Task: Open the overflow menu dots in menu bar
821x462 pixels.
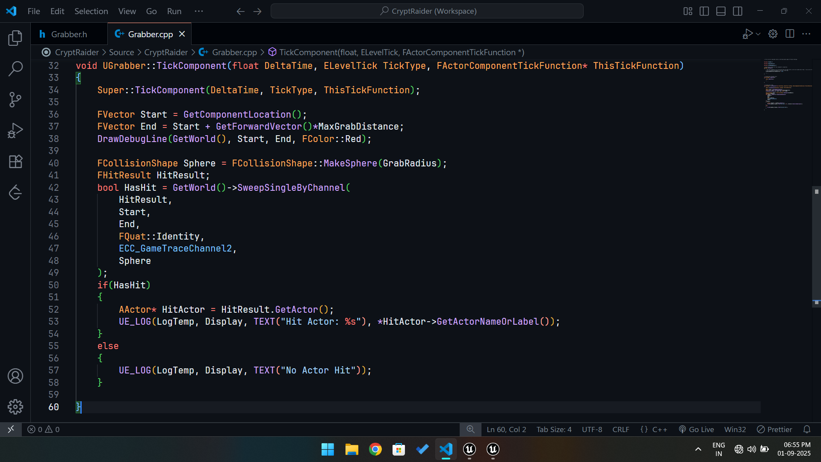Action: (x=199, y=11)
